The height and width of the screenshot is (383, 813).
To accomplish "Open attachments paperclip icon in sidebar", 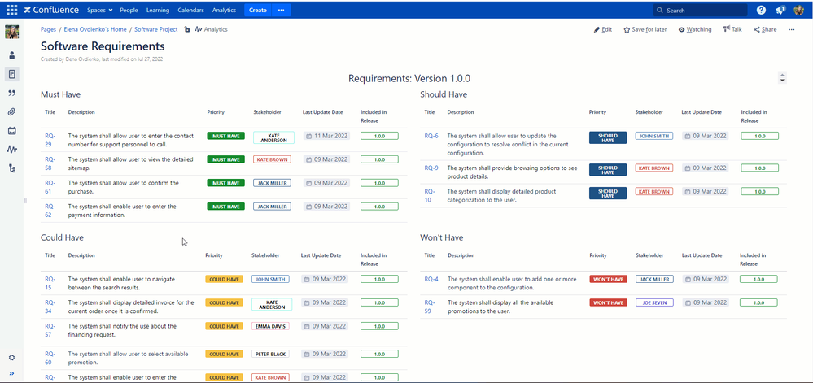I will (11, 111).
